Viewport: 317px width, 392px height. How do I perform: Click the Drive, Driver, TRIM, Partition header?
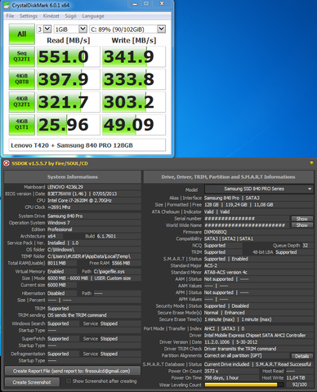(x=228, y=177)
